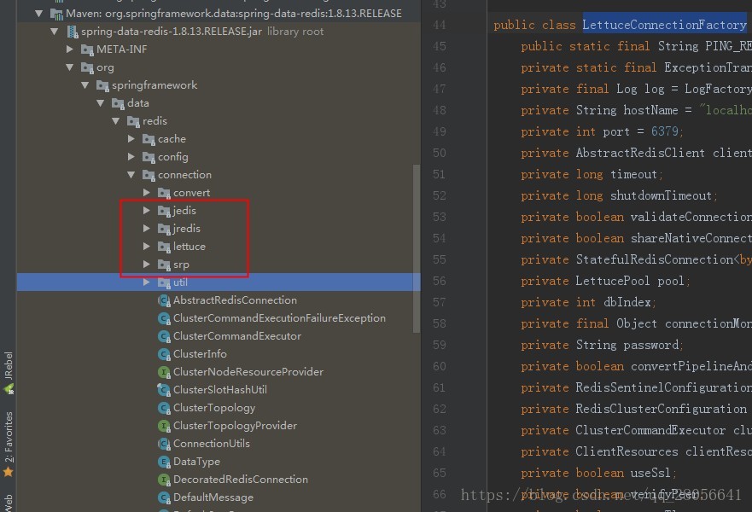The height and width of the screenshot is (512, 752).
Task: Click the ConnectionUtils class icon
Action: [164, 444]
